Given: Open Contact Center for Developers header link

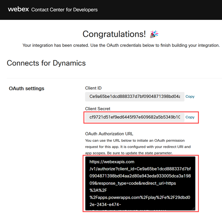Looking at the screenshot, I should pyautogui.click(x=64, y=10).
